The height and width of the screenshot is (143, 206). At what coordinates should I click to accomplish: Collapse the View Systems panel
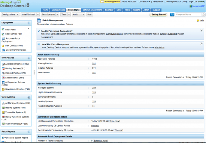point(29,97)
